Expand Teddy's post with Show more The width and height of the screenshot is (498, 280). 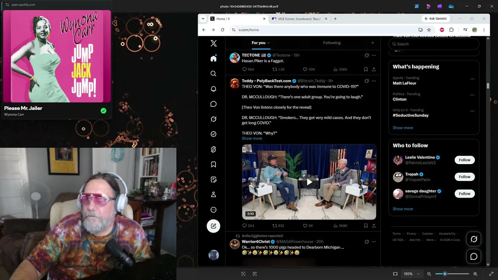252,138
